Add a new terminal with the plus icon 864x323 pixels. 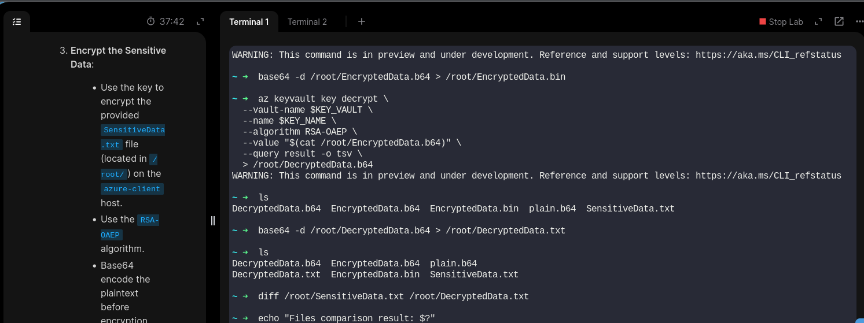tap(362, 21)
